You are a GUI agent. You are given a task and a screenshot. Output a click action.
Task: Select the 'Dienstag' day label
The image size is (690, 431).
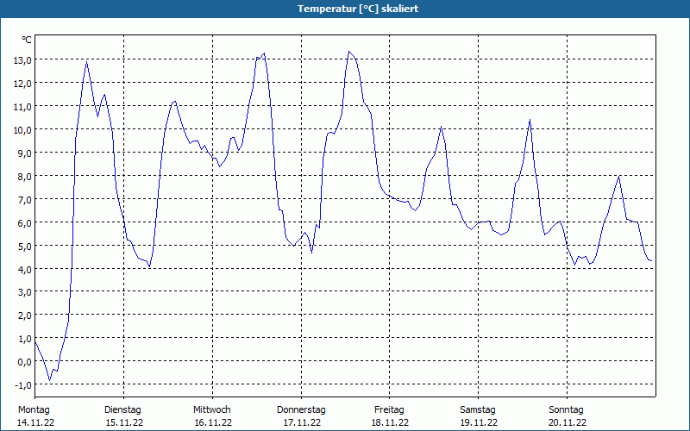point(122,410)
